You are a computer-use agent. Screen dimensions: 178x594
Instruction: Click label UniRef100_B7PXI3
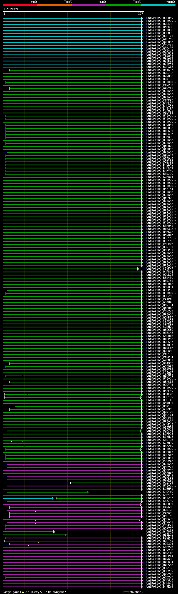160,67
